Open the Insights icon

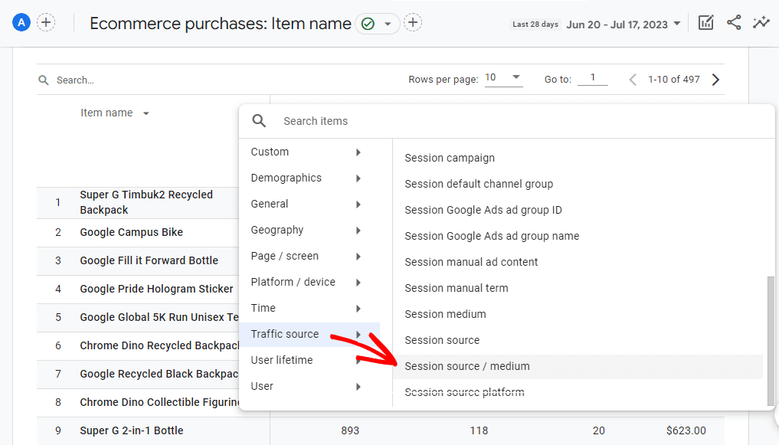(761, 23)
